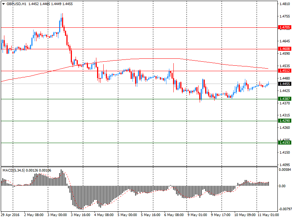Select the 1.4315 price scale value
This screenshot has width=292, height=219.
(285, 115)
